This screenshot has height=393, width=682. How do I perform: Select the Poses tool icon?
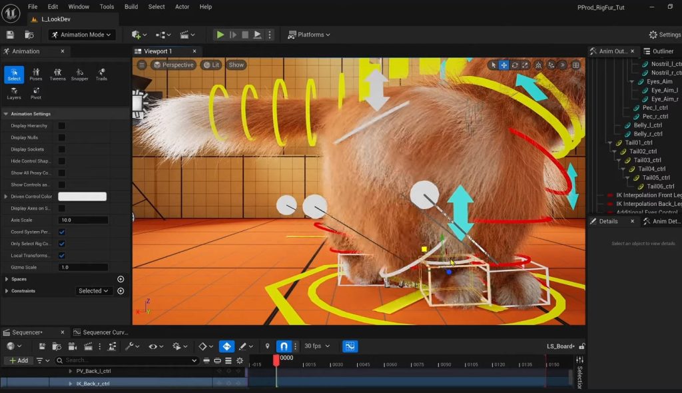[x=36, y=74]
